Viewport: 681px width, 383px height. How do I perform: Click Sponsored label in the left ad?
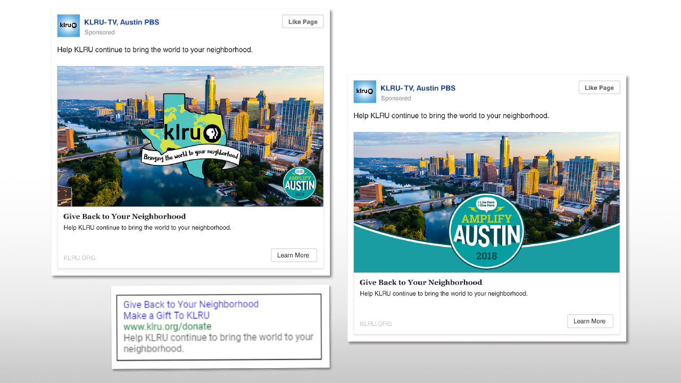[99, 32]
